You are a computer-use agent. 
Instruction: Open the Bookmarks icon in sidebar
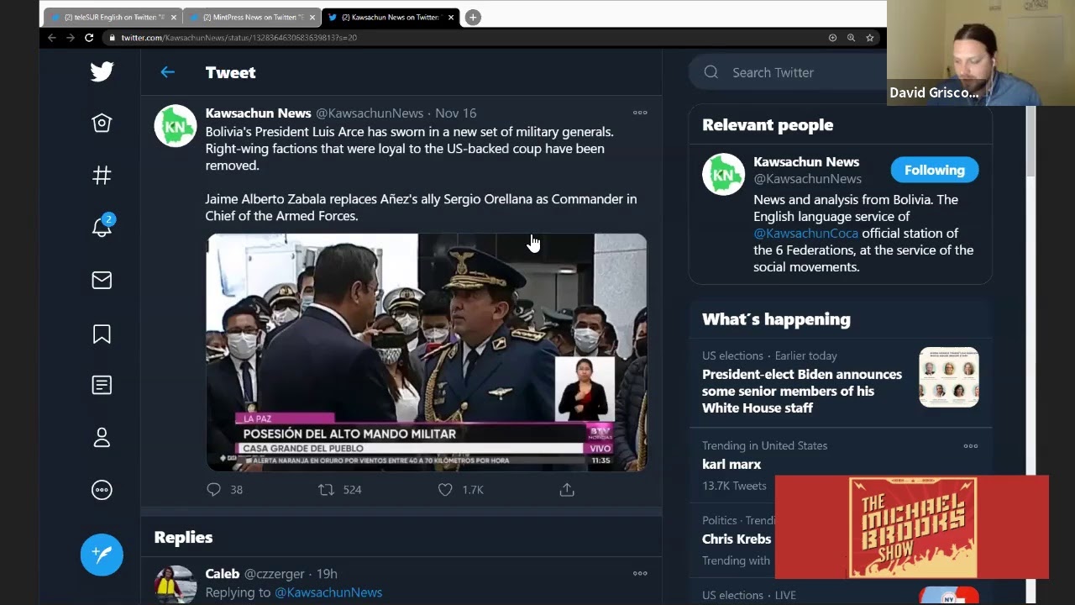(x=102, y=334)
